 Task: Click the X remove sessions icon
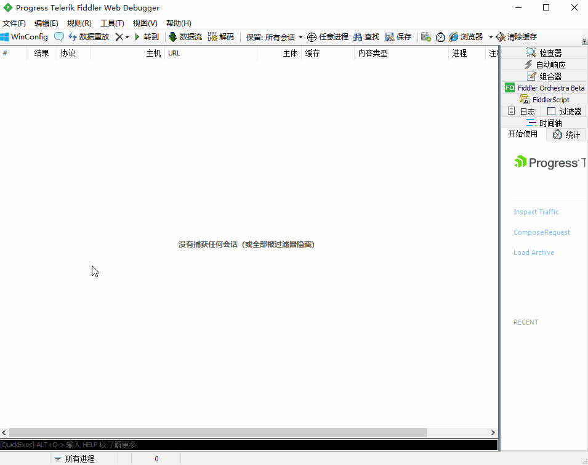(x=119, y=37)
